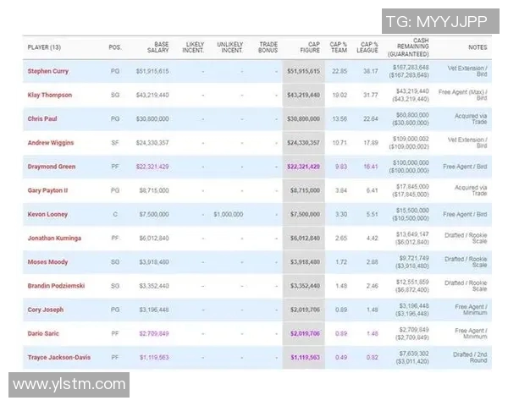Viewport: 508px width, 406px height.
Task: Open the Cory Joseph player link
Action: [x=46, y=310]
